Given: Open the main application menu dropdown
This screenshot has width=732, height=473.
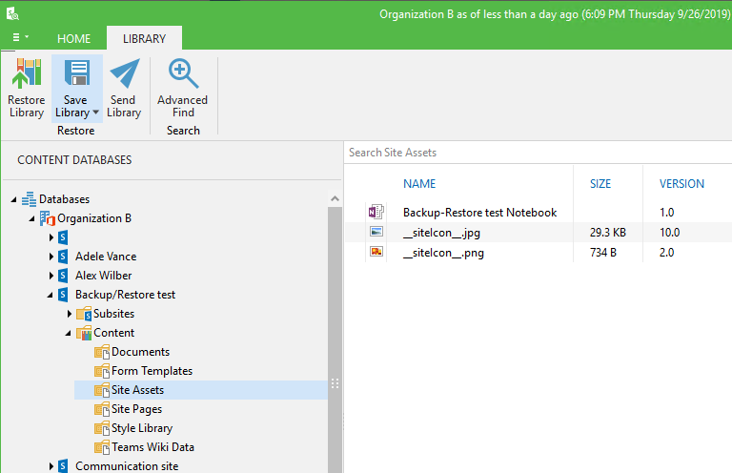Looking at the screenshot, I should pos(20,37).
